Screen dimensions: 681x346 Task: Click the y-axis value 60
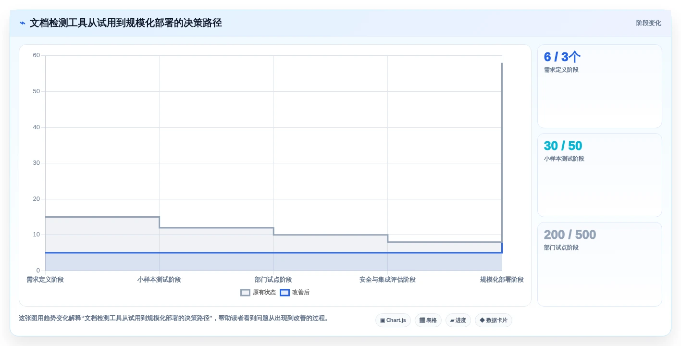[x=37, y=55]
